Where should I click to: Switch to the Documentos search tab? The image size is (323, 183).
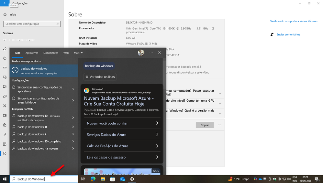[x=51, y=53]
